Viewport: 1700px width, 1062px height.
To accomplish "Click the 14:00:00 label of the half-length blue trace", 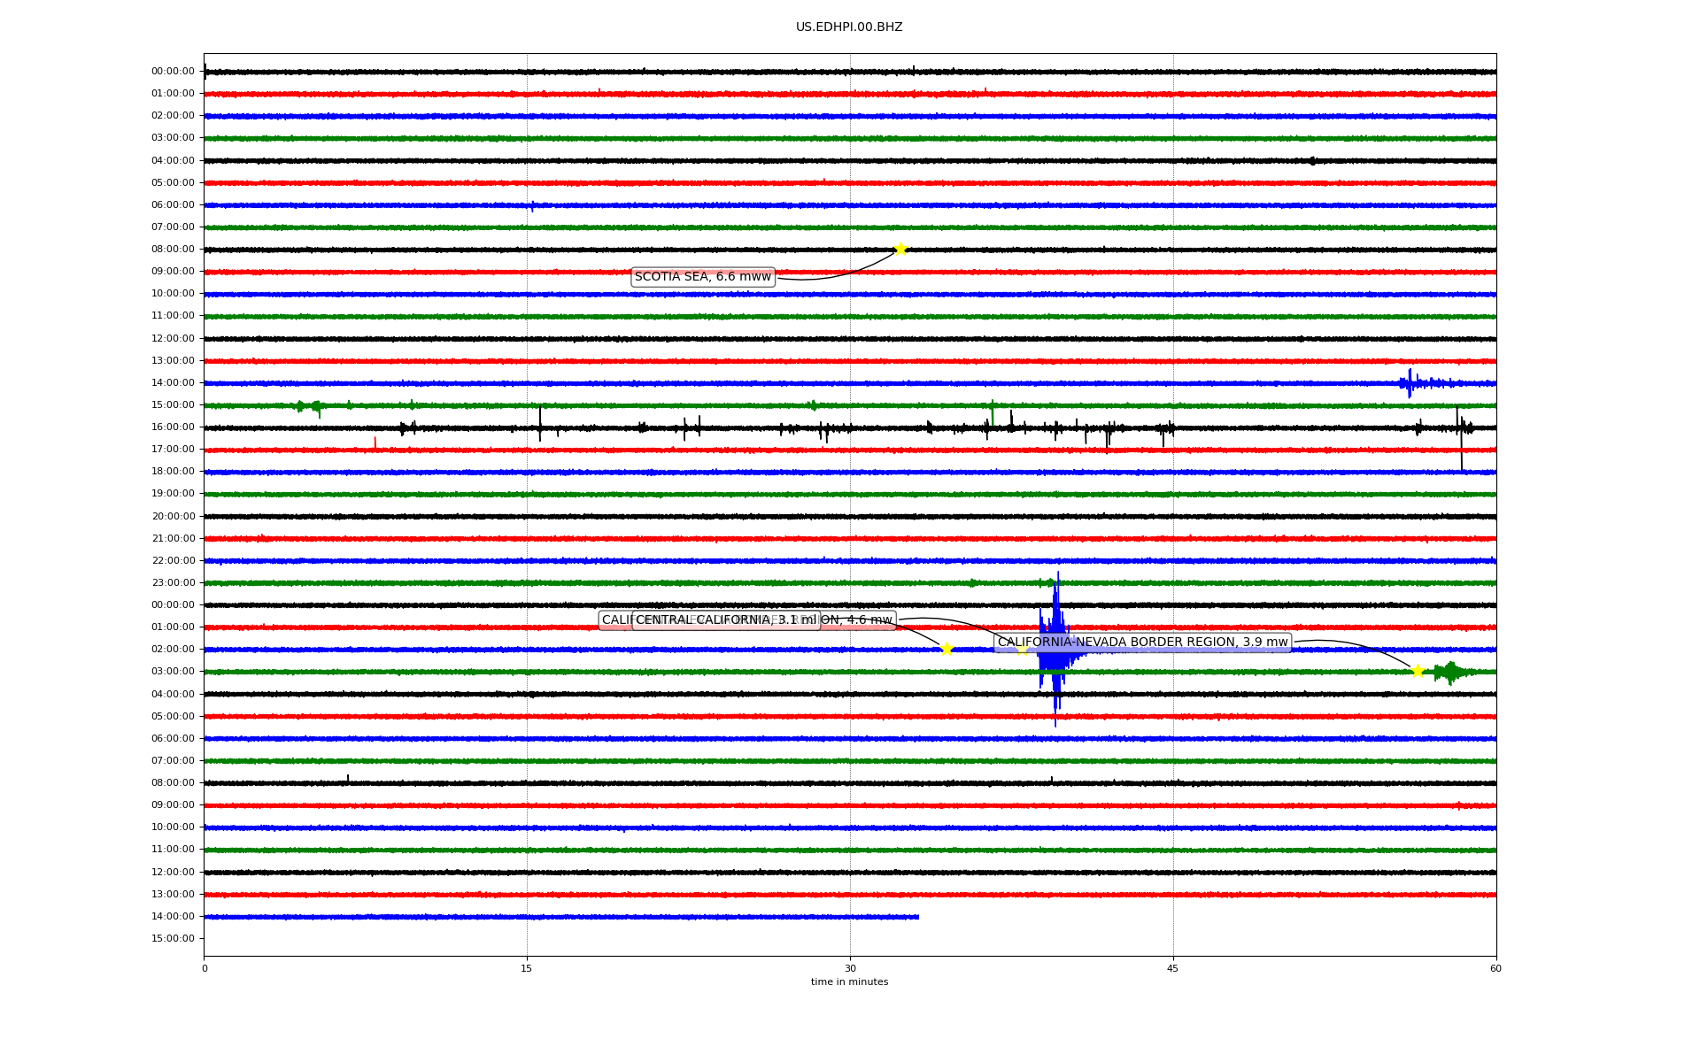I will tap(173, 917).
